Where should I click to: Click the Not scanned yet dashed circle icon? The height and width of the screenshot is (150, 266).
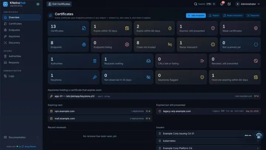point(256,44)
